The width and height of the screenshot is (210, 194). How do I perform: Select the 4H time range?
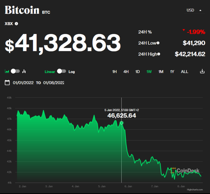(126, 72)
